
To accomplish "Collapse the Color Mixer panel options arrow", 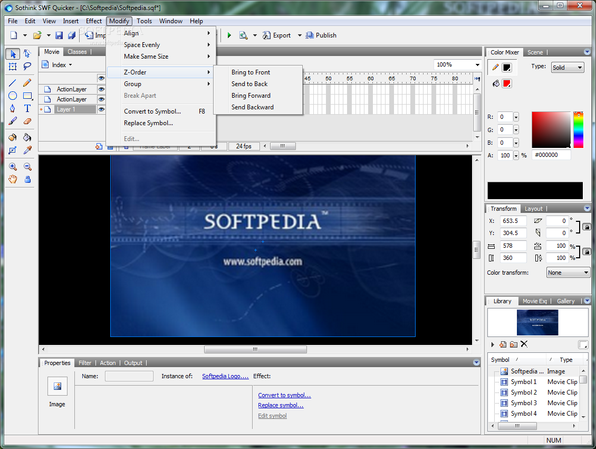I will (x=587, y=52).
